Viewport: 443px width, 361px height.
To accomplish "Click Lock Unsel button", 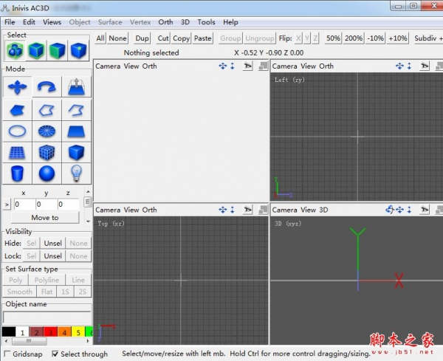I will point(53,256).
